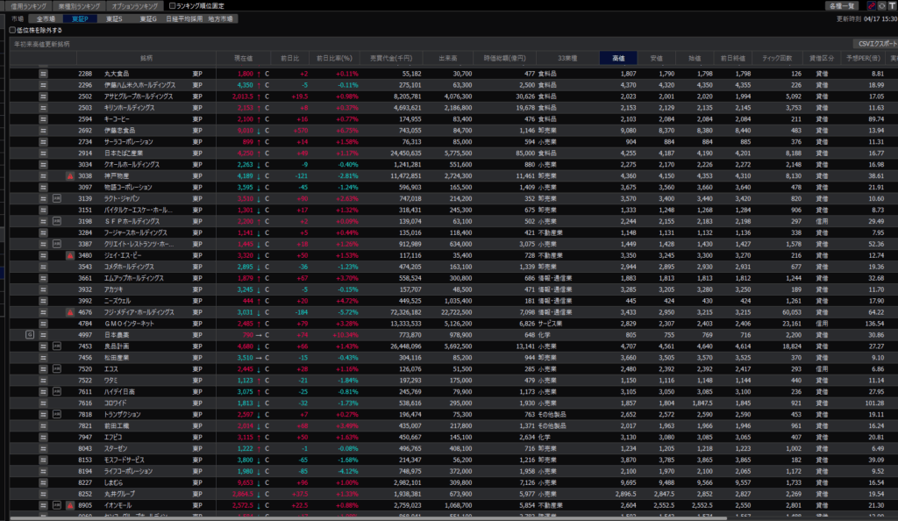The width and height of the screenshot is (898, 521).
Task: Click stock code 8043 スターゼン
Action: click(x=85, y=449)
